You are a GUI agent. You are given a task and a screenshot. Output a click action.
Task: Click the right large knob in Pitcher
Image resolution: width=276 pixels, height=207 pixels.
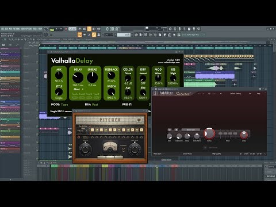click(135, 149)
